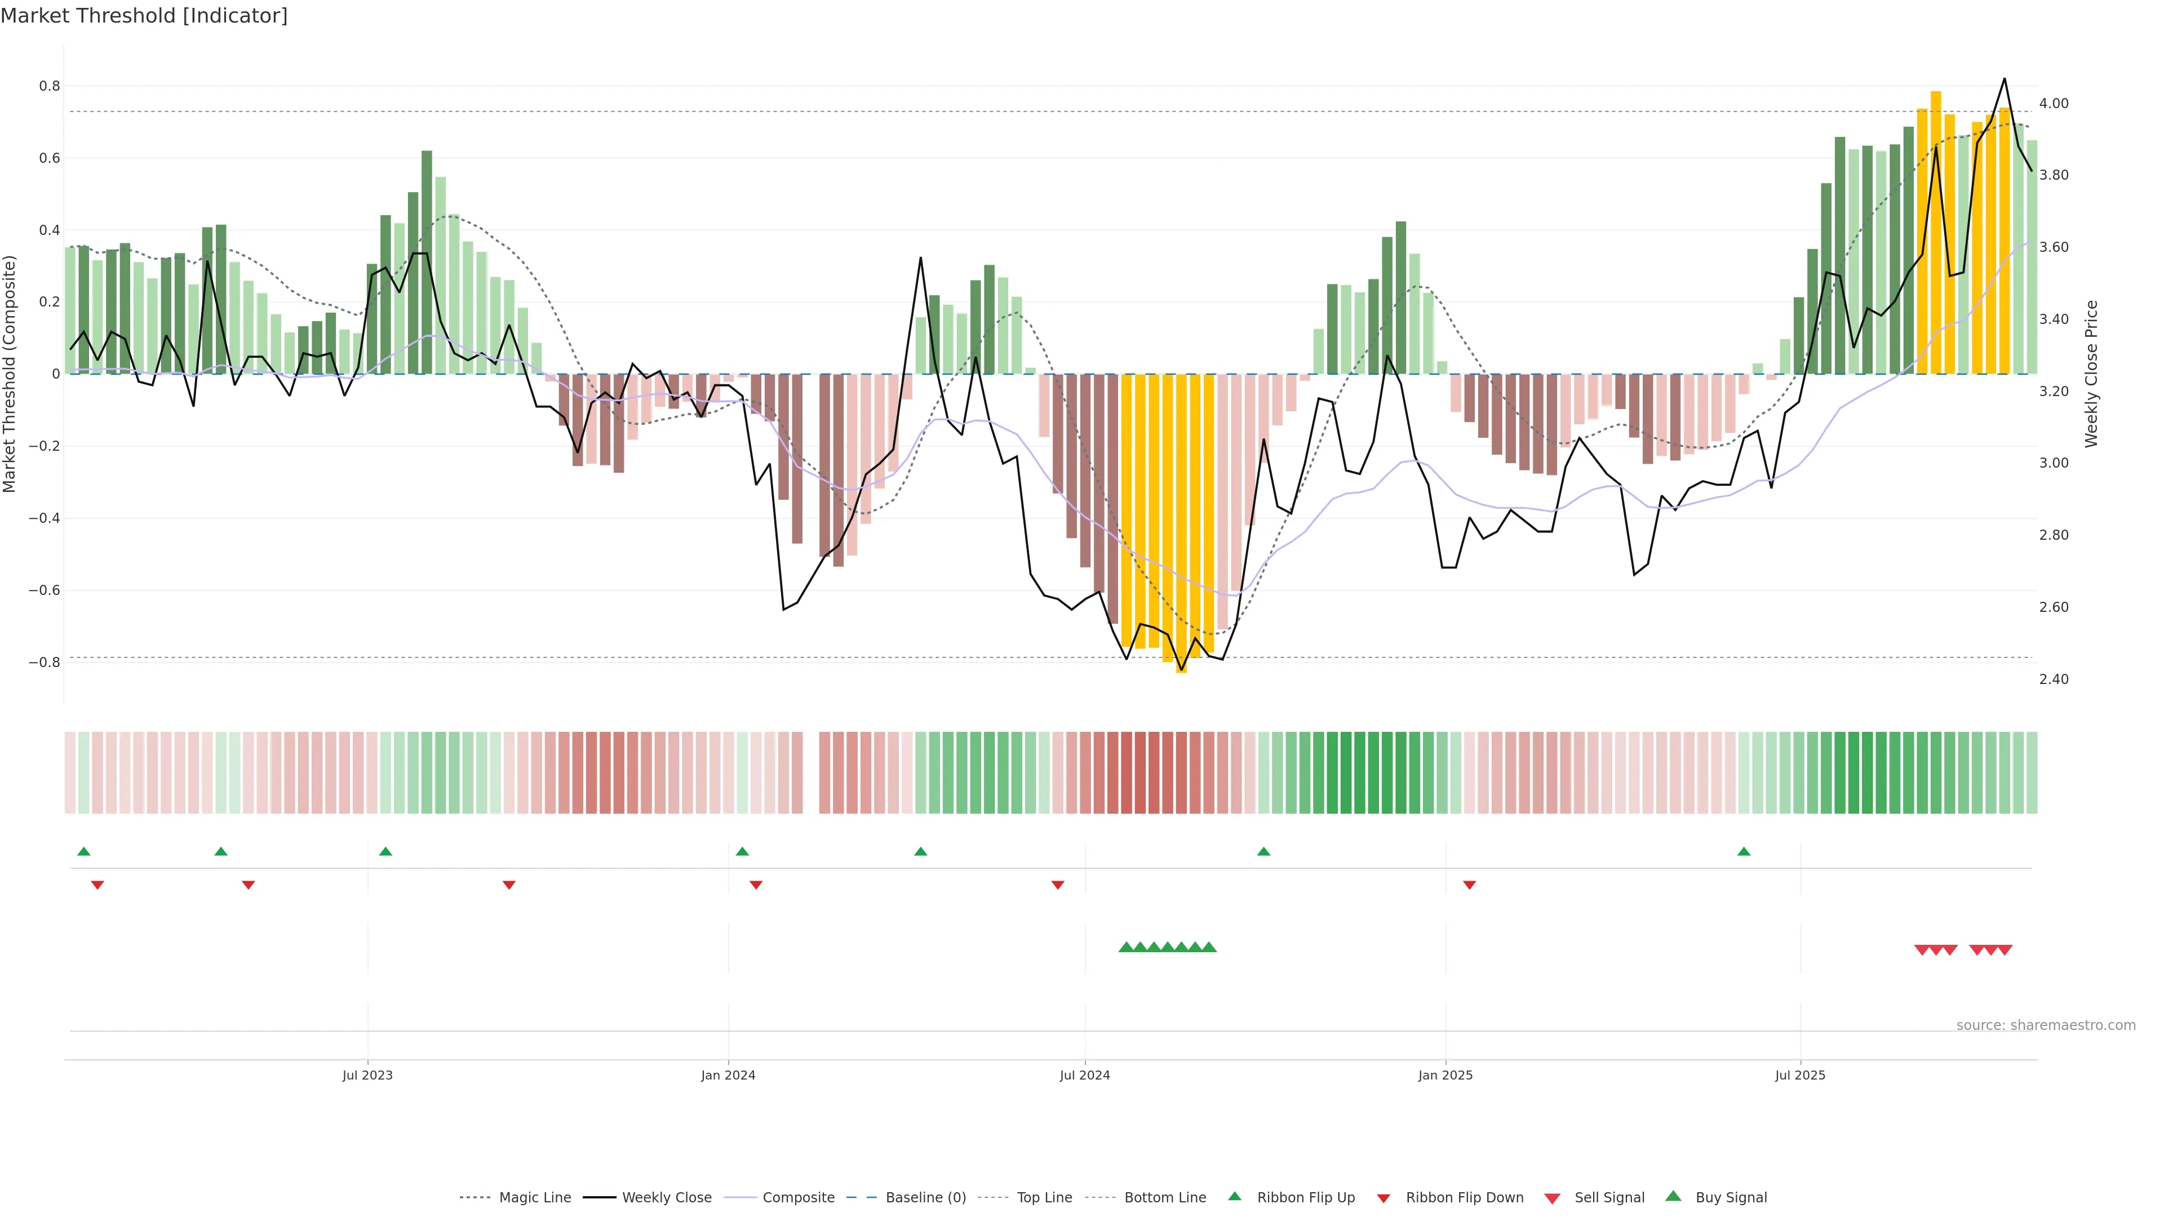Click the Jul 2024 x-axis label
Viewport: 2164px width, 1217px height.
point(1084,1075)
